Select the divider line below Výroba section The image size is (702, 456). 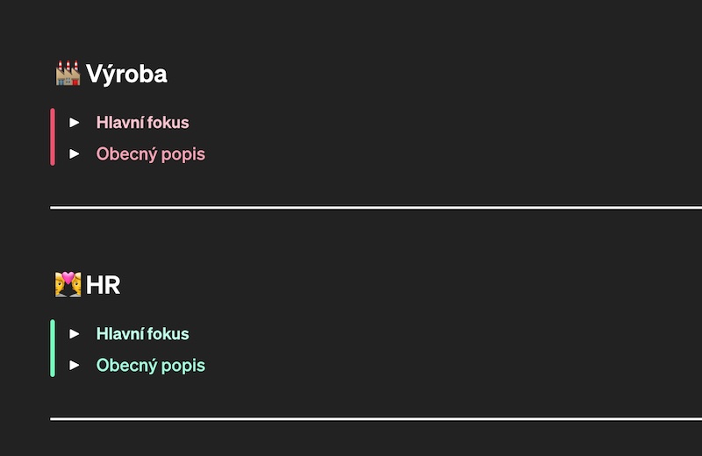tap(376, 208)
